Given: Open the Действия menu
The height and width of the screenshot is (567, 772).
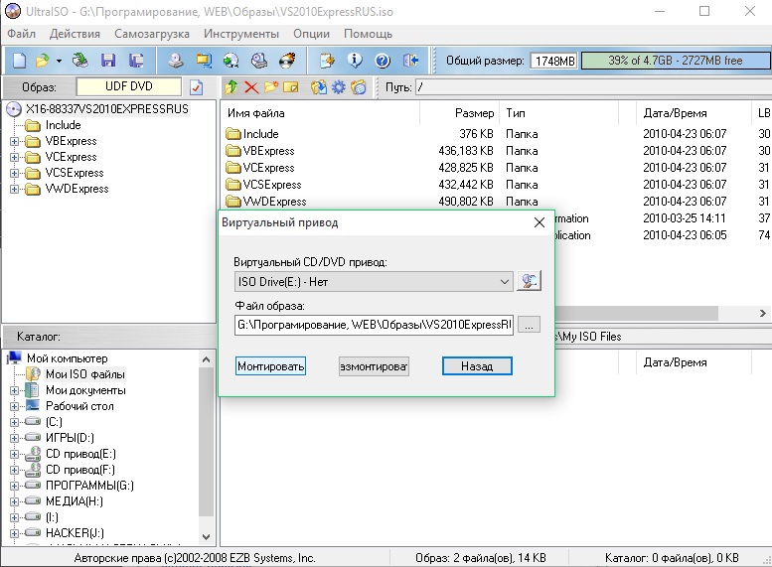Looking at the screenshot, I should [75, 34].
